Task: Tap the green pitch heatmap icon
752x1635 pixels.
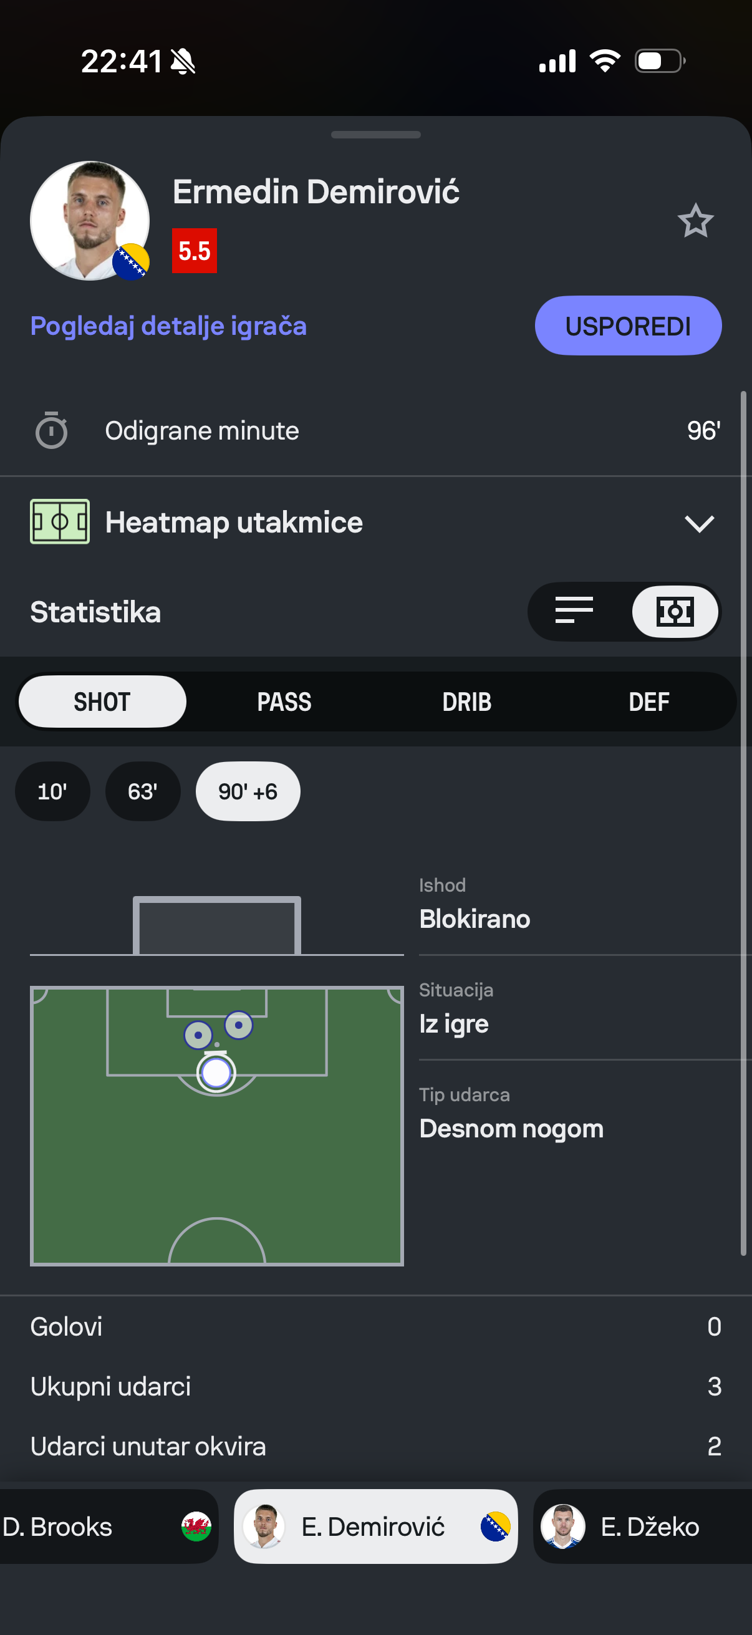Action: (60, 522)
